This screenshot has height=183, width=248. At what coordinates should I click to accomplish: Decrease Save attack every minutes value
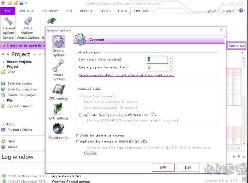[x=170, y=62]
